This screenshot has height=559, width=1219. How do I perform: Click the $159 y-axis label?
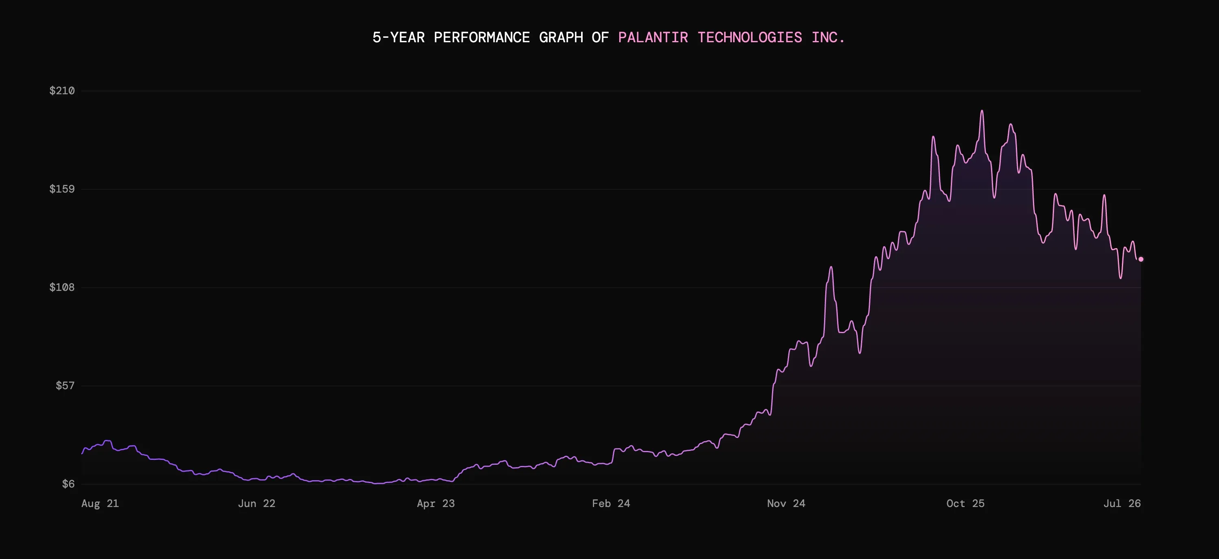click(62, 188)
